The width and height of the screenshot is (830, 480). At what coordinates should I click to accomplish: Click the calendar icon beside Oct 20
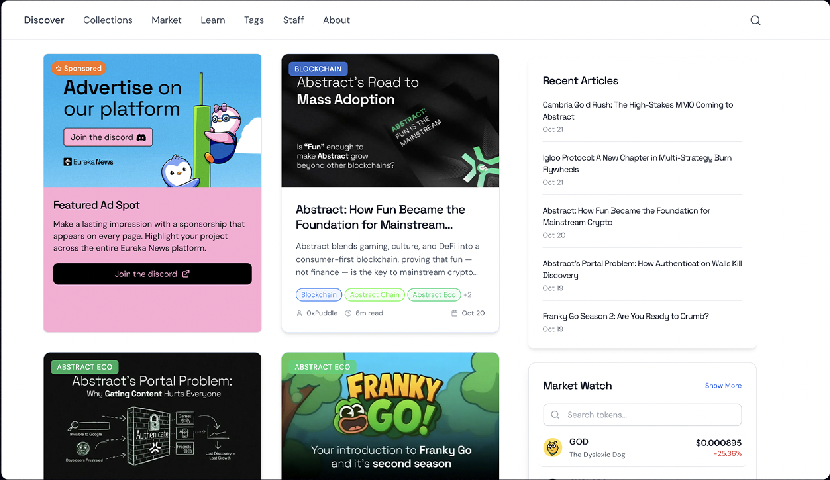tap(454, 313)
